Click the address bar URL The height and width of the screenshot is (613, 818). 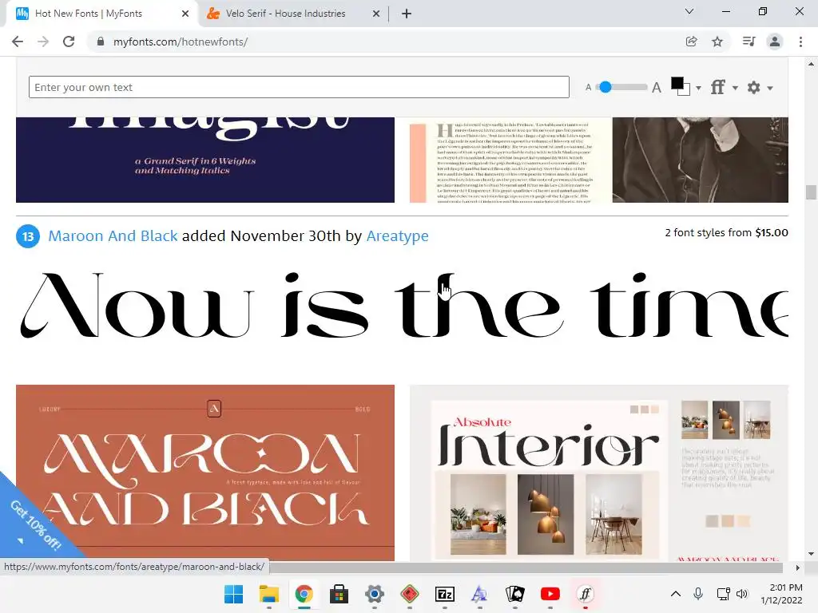[181, 42]
